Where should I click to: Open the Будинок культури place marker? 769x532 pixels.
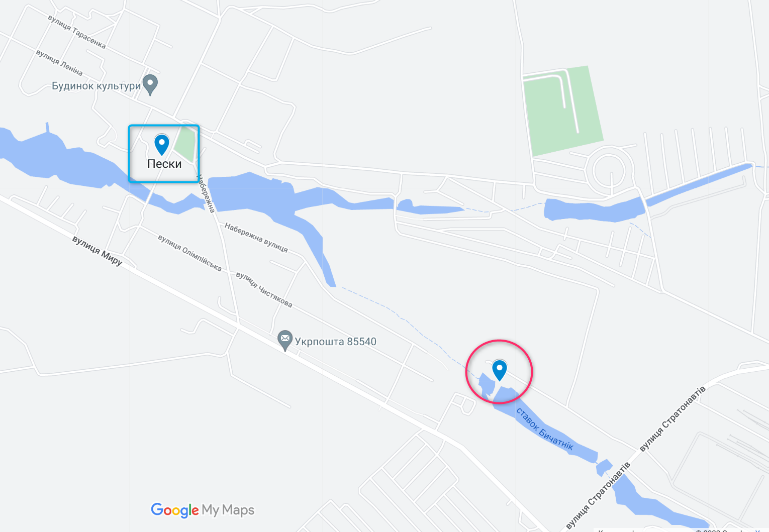point(150,85)
